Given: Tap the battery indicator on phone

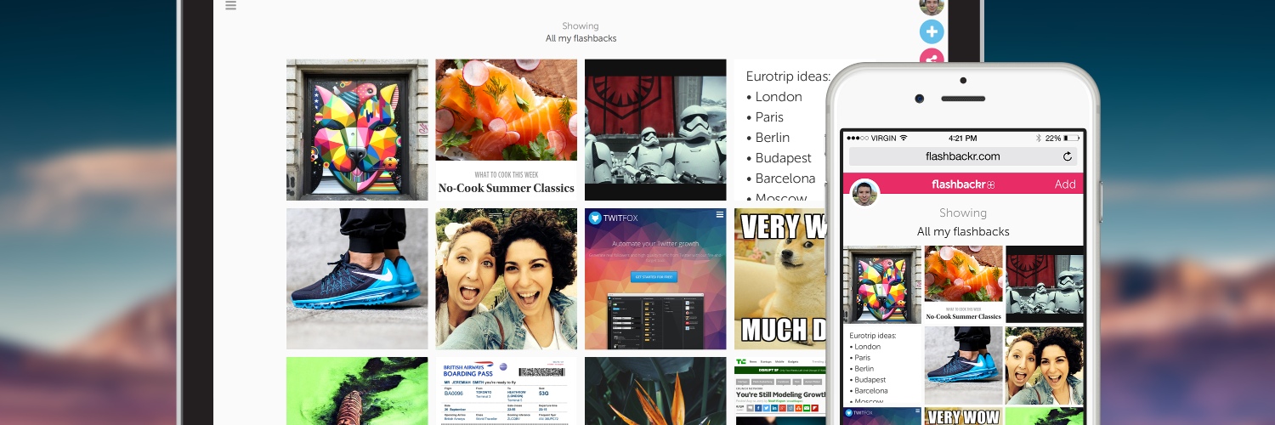Looking at the screenshot, I should pyautogui.click(x=1073, y=138).
